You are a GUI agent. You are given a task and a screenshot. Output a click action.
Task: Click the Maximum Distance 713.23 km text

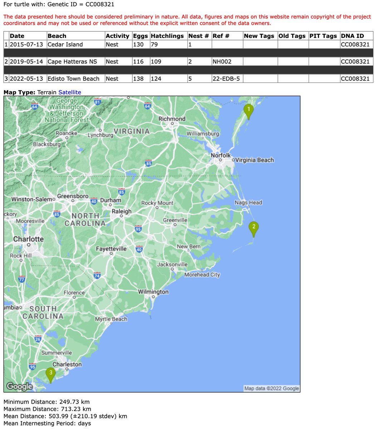coord(47,409)
